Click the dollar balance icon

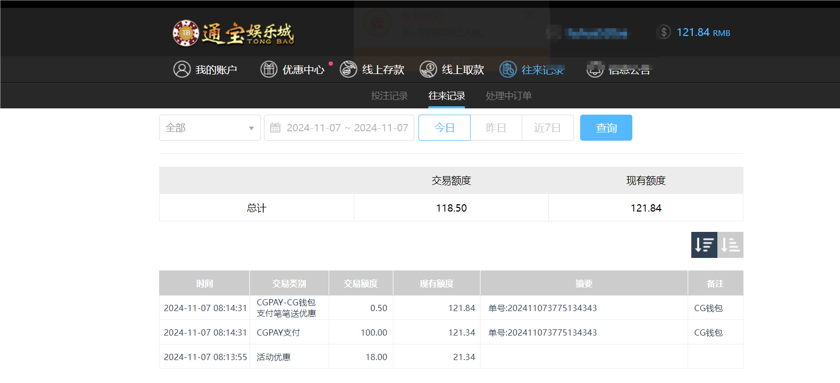pyautogui.click(x=664, y=32)
